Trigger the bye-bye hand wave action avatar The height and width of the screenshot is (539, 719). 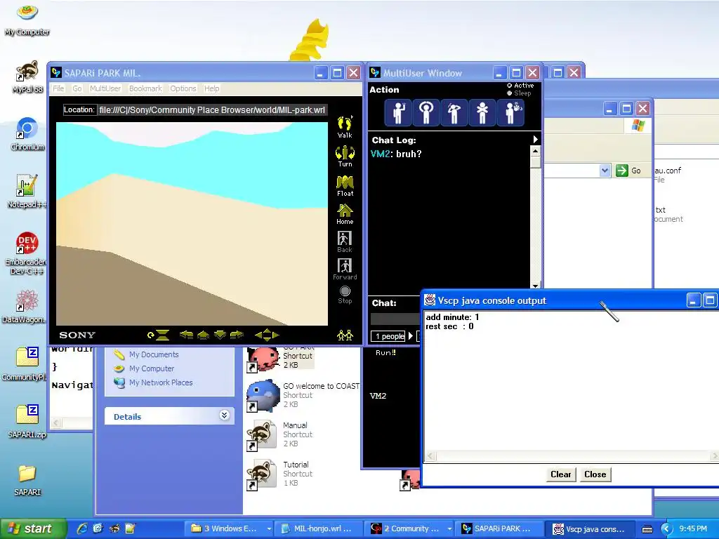510,112
